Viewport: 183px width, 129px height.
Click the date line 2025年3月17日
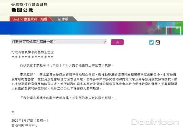point(30,120)
